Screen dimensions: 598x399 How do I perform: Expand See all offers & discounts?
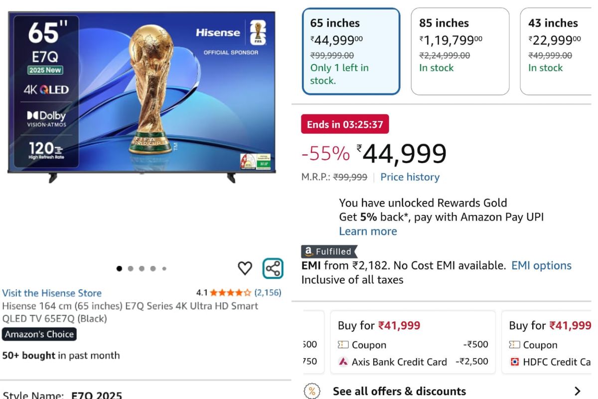coord(400,391)
